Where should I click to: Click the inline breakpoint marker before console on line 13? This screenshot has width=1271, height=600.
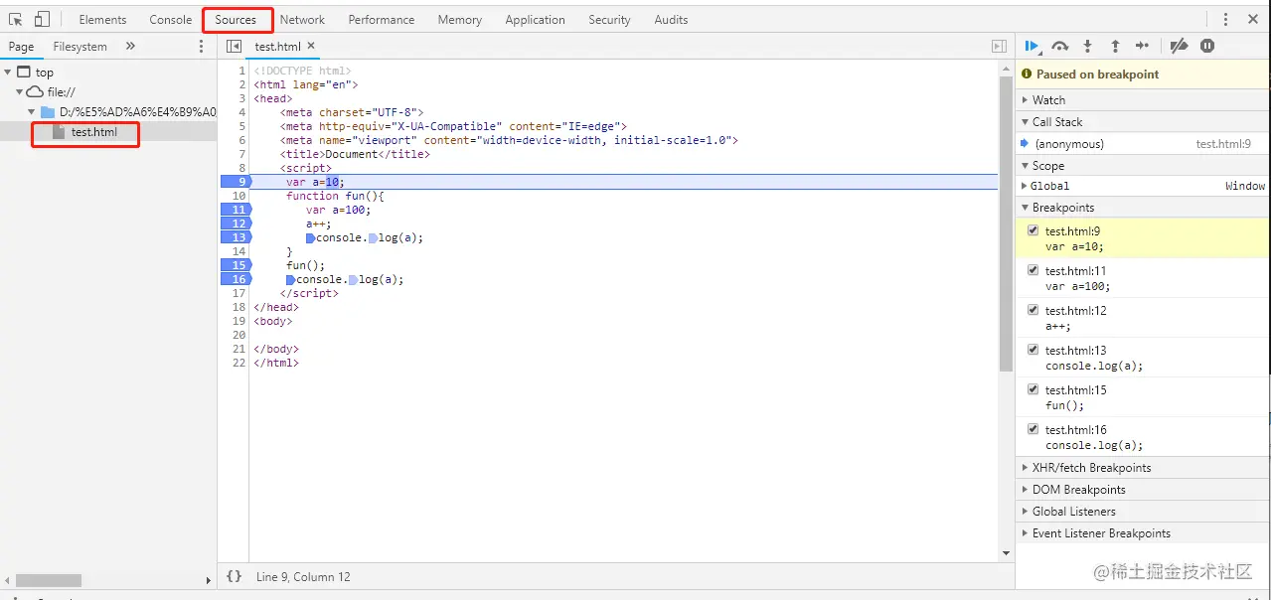point(310,238)
